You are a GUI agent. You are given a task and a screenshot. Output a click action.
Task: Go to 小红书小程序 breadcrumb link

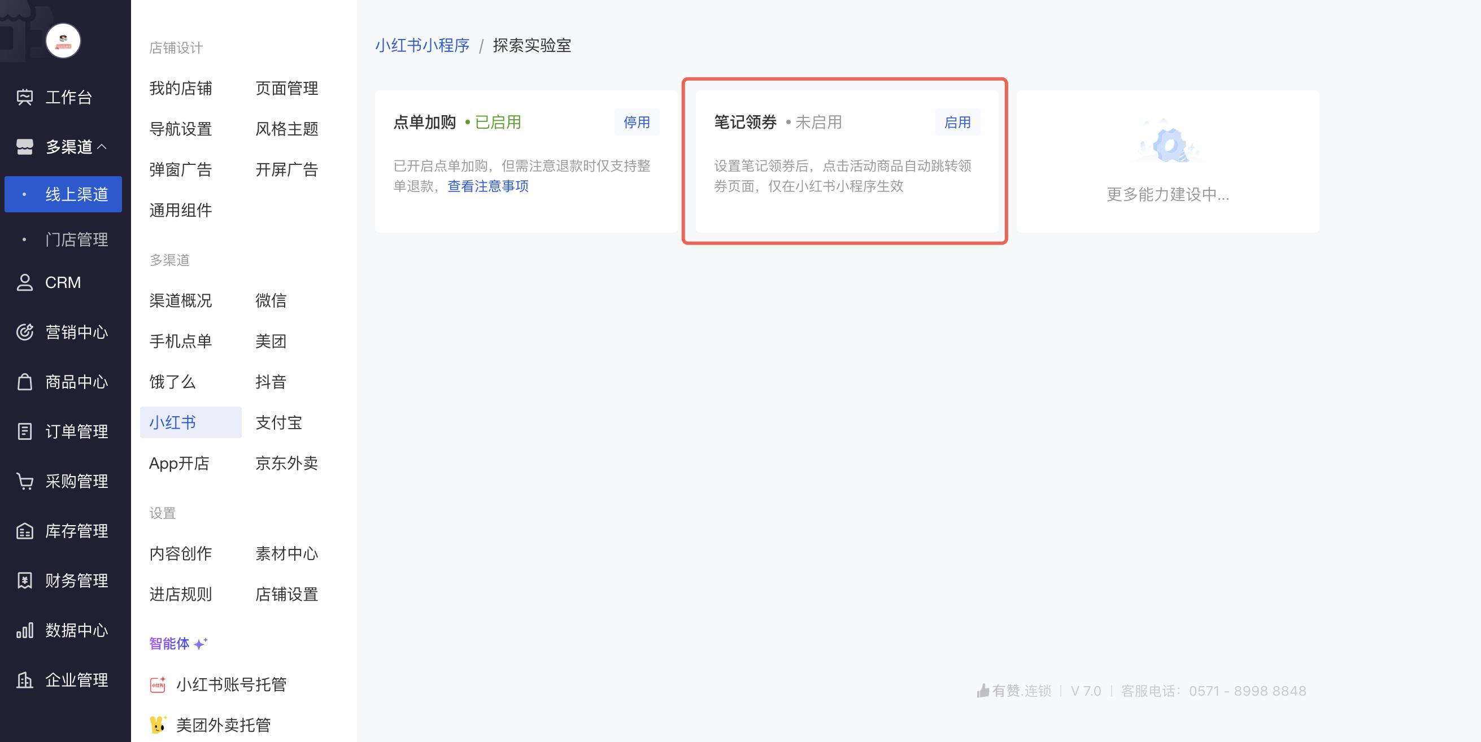pyautogui.click(x=422, y=45)
